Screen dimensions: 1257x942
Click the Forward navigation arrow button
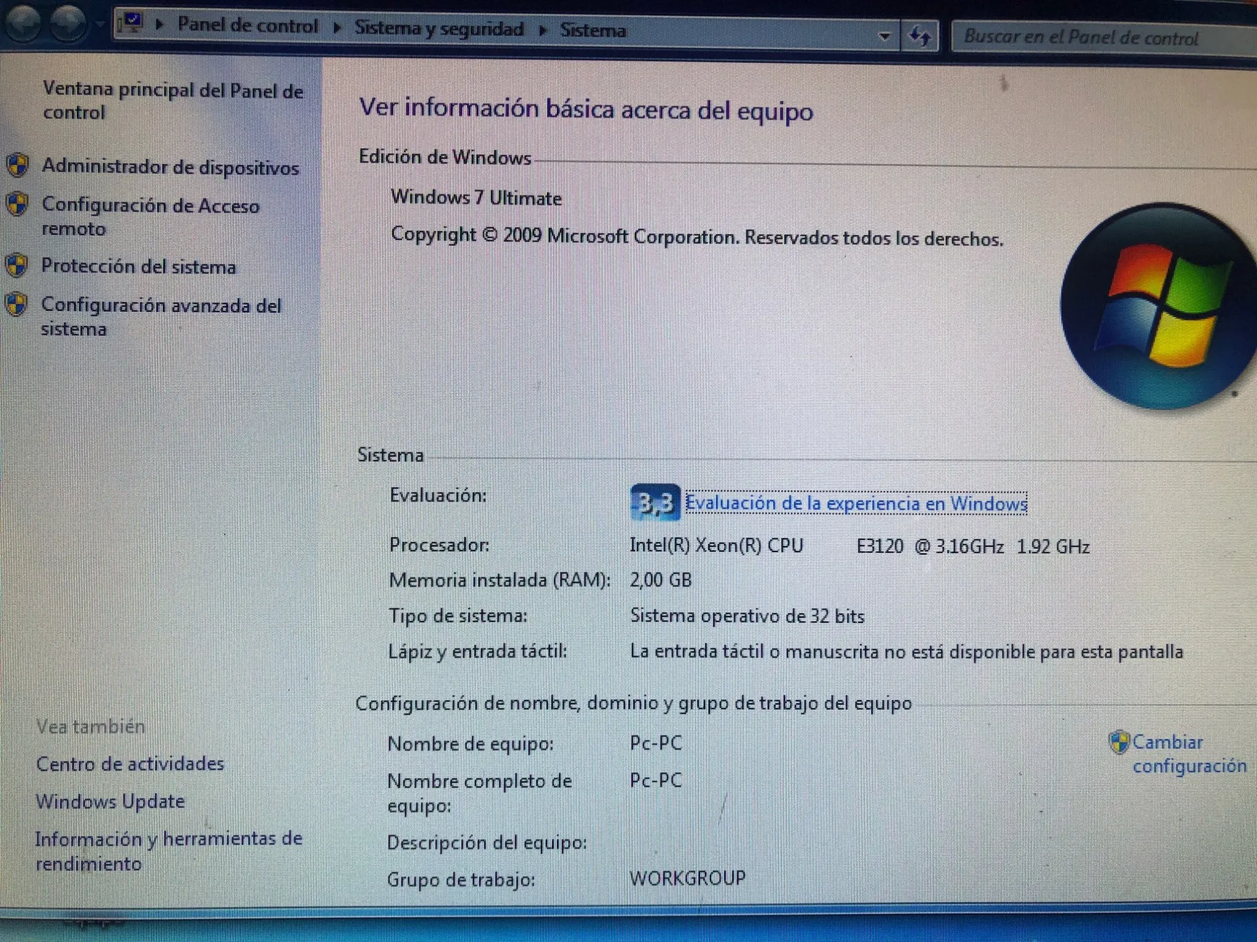(x=68, y=23)
